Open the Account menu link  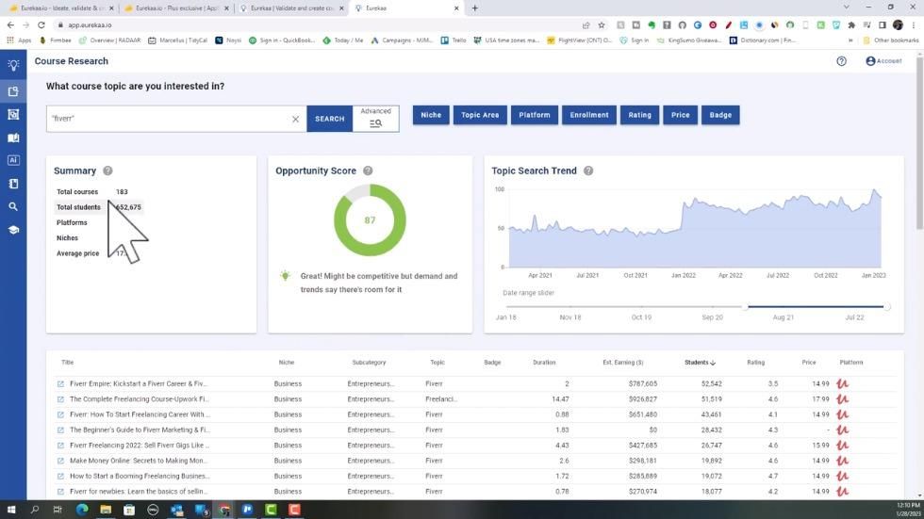883,61
